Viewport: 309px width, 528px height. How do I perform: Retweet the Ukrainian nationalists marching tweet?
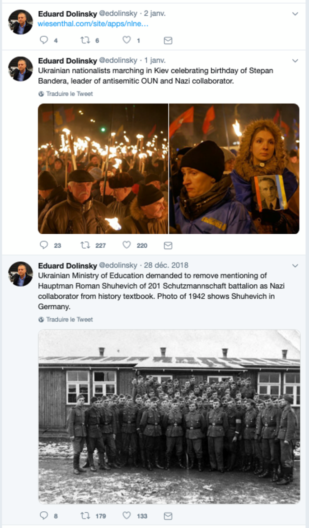click(x=85, y=245)
